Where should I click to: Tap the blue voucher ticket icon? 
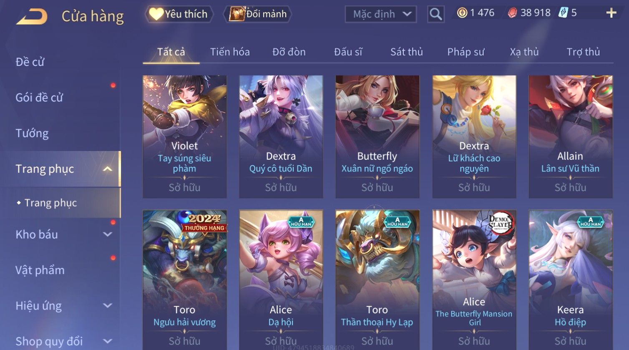[563, 13]
